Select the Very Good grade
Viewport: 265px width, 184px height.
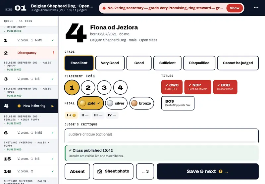(x=110, y=63)
